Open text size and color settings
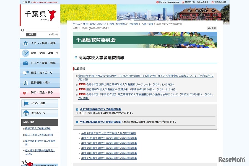Image resolution: width=249 pixels, height=166 pixels. point(195,2)
